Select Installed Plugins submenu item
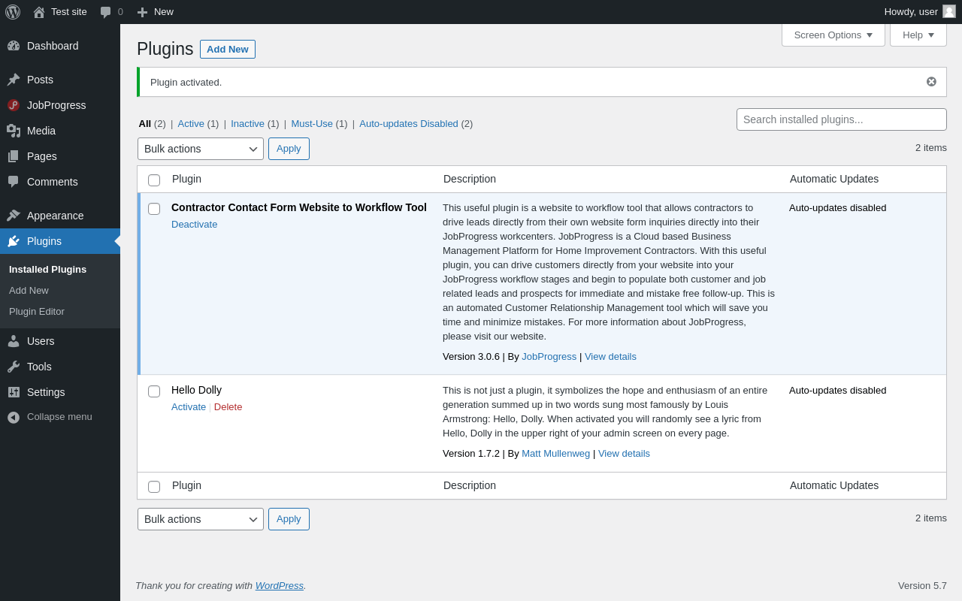This screenshot has width=962, height=601. (47, 270)
